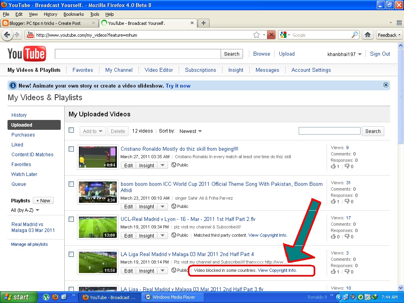
Task: Click the tab groups grid icon
Action: click(x=399, y=23)
